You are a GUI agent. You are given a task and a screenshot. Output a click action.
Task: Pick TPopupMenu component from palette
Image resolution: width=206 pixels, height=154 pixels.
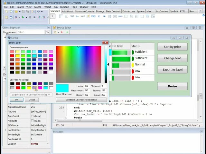click(66, 16)
